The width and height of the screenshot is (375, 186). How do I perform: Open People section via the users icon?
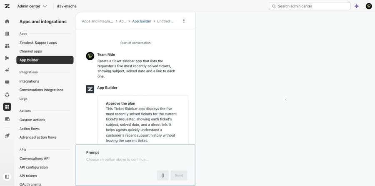pyautogui.click(x=7, y=46)
